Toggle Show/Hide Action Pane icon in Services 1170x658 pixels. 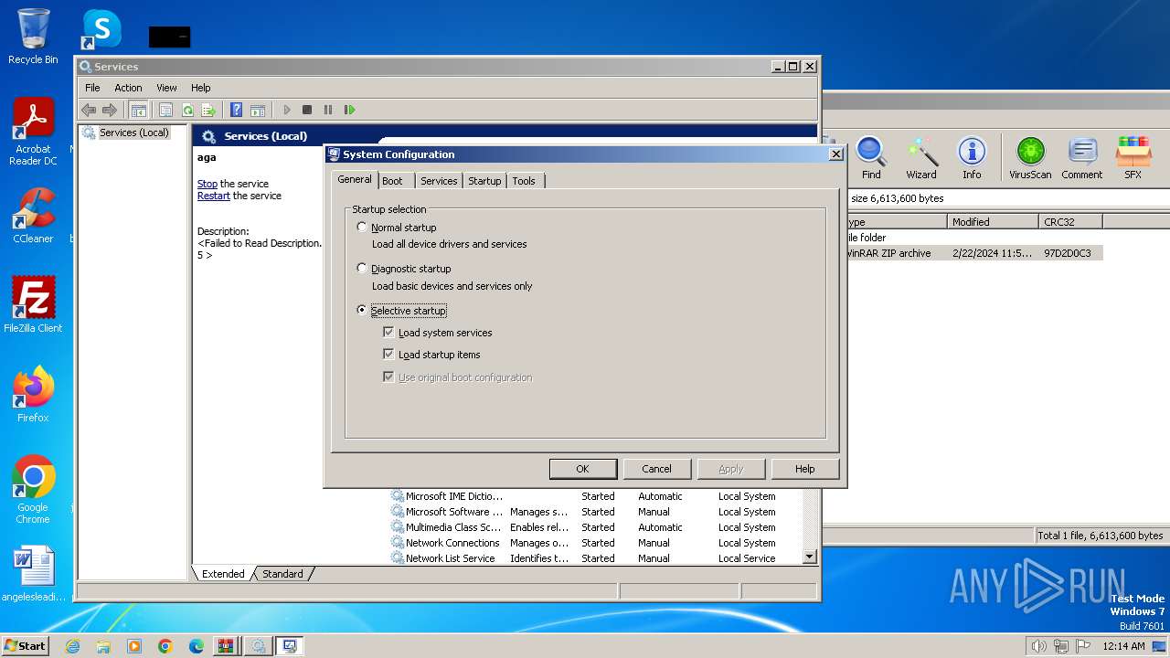[258, 110]
